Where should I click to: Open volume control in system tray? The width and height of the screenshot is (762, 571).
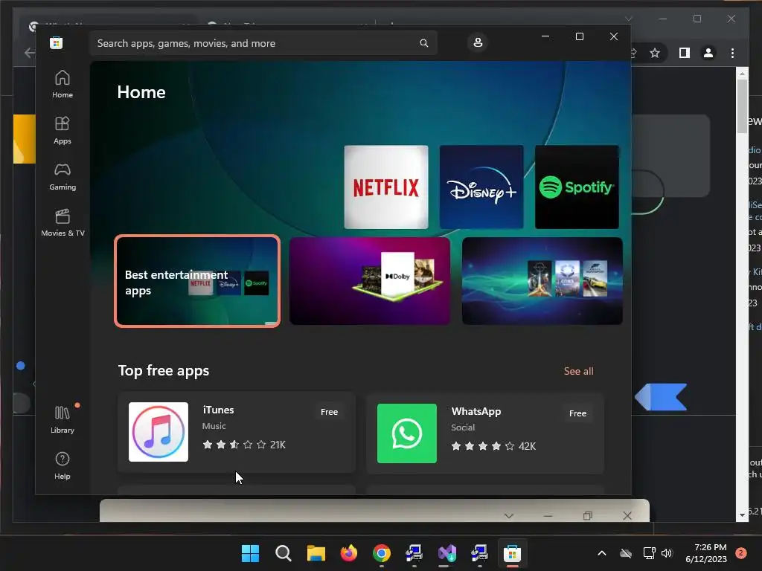tap(667, 553)
